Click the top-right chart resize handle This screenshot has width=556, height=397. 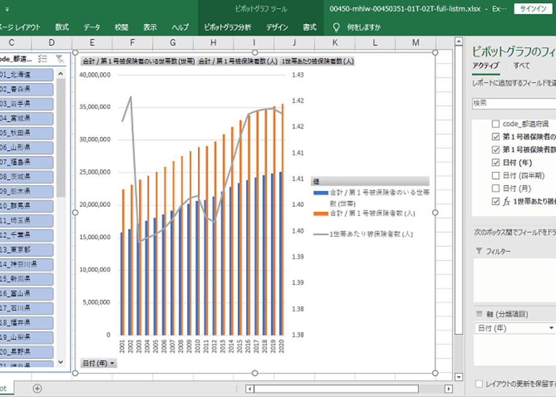(435, 52)
